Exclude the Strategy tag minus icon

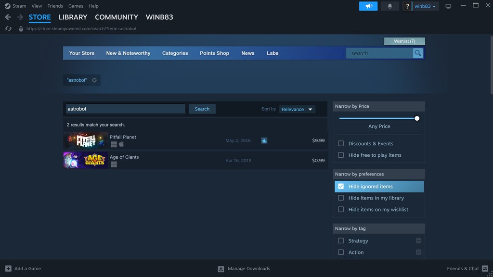click(418, 240)
